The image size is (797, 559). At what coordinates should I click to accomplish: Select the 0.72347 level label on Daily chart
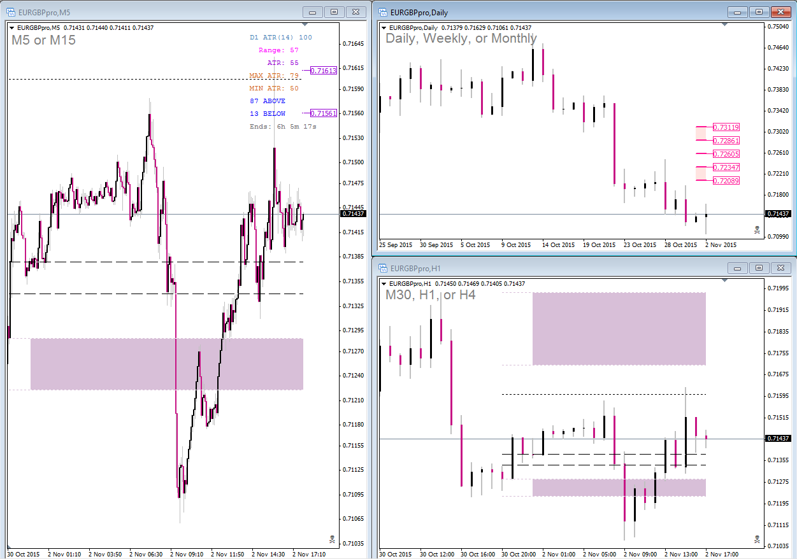(x=726, y=167)
